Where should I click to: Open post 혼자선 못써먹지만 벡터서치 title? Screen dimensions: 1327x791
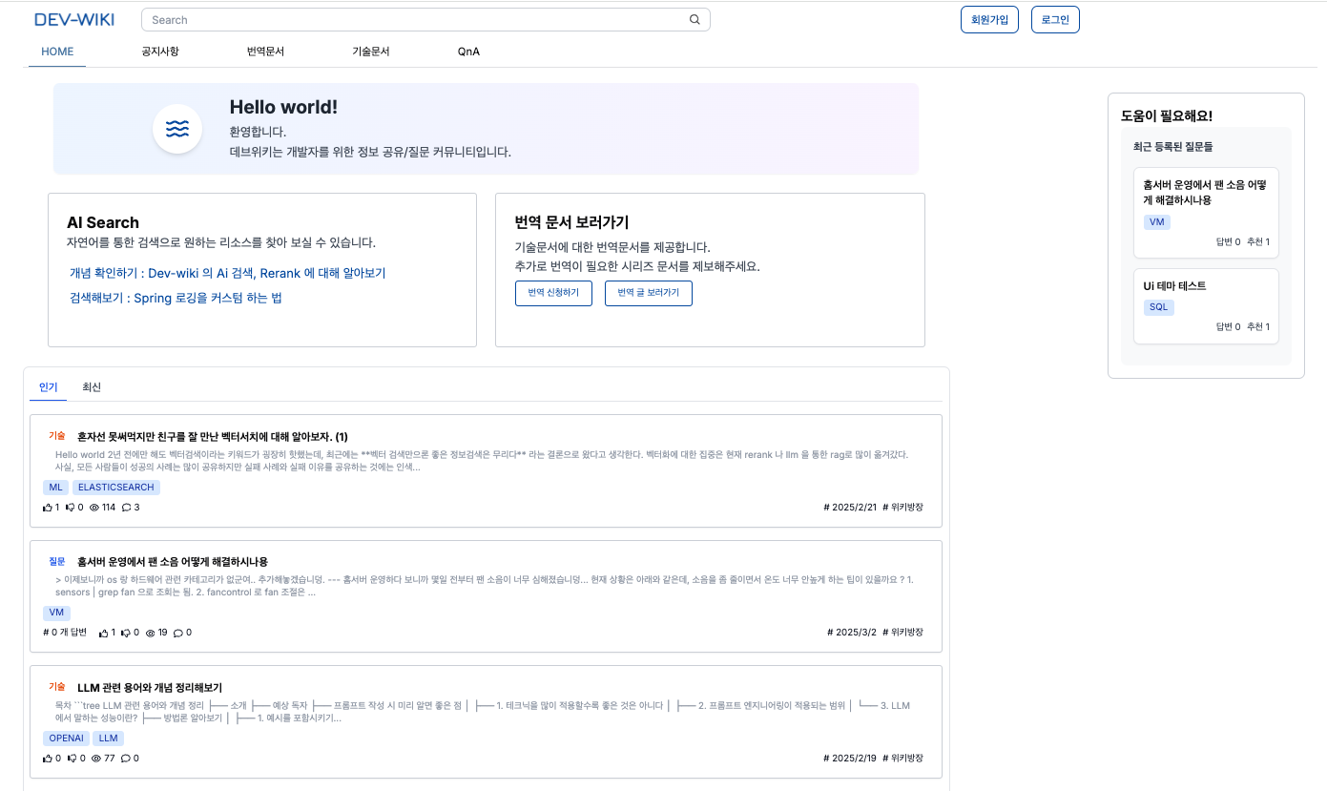[213, 436]
